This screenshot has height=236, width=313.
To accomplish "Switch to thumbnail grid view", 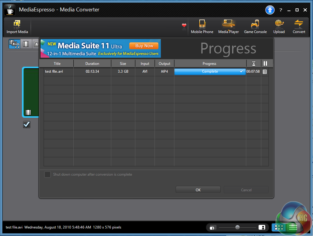I will (x=279, y=227).
